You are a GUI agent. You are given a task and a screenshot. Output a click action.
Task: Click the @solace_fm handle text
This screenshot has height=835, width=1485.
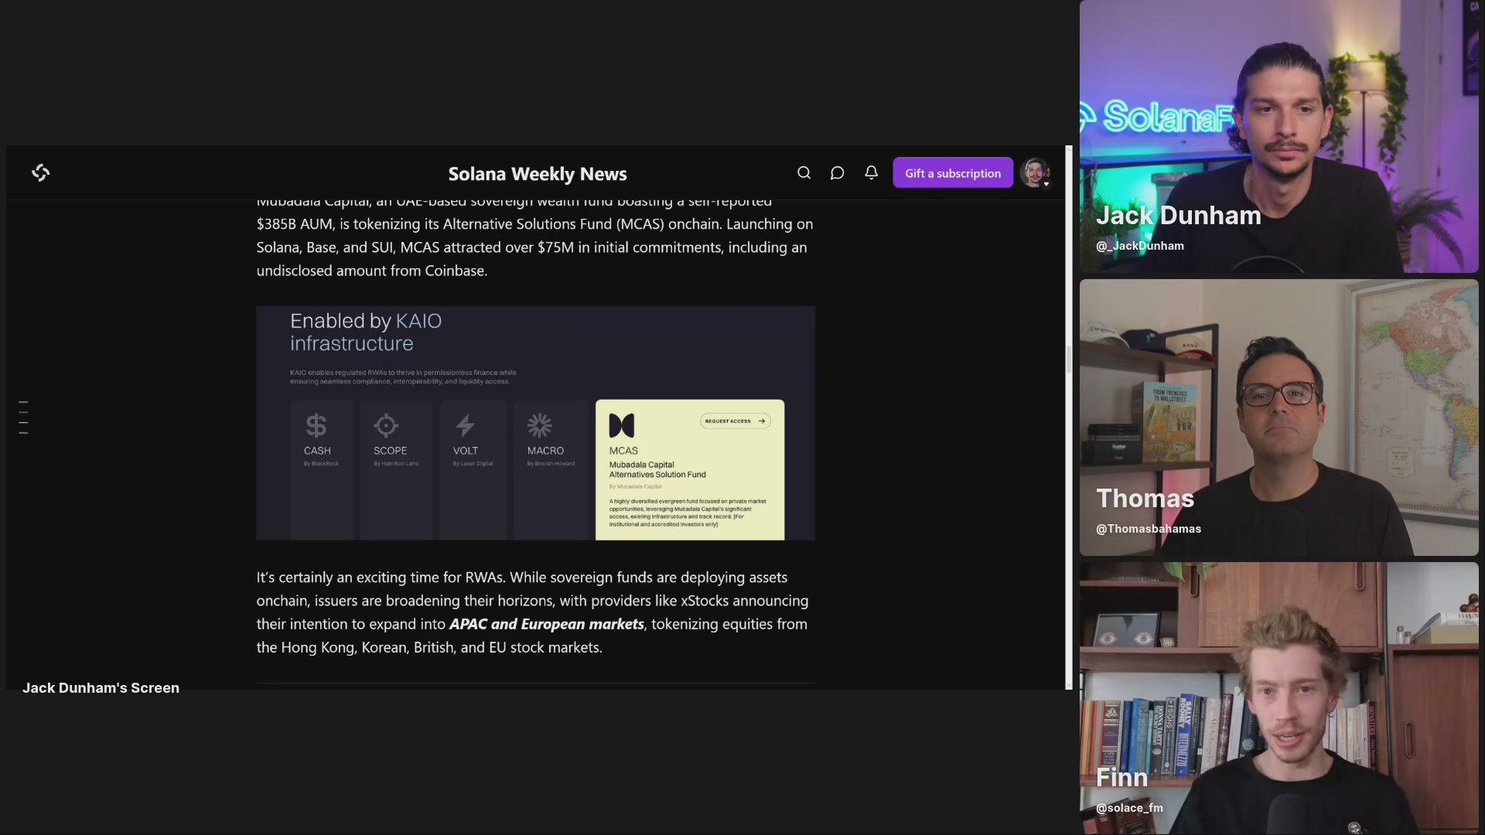pyautogui.click(x=1129, y=808)
